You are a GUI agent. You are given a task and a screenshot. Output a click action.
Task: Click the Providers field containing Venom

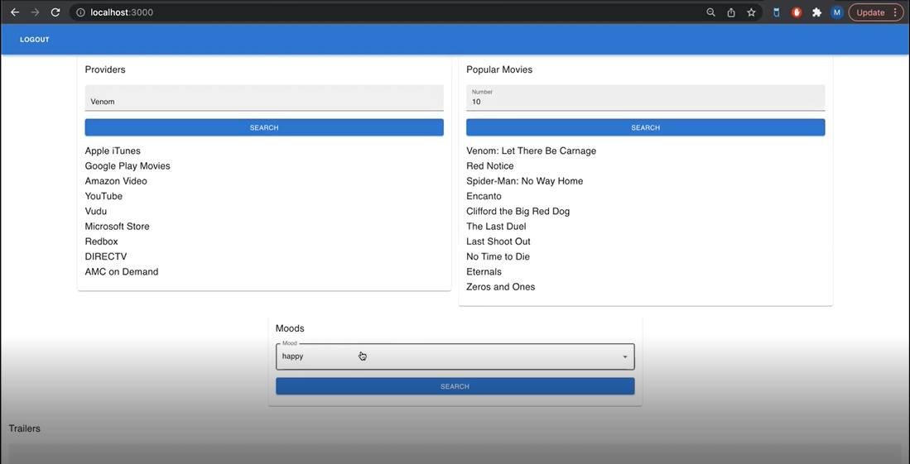[264, 98]
